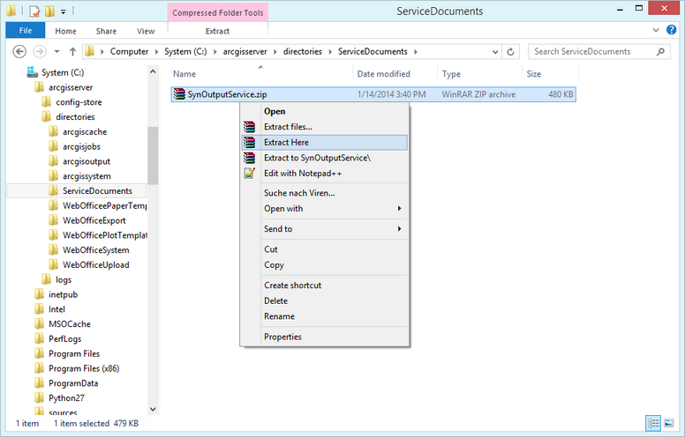Choose Extract Here from context menu
This screenshot has width=685, height=437.
pos(324,143)
